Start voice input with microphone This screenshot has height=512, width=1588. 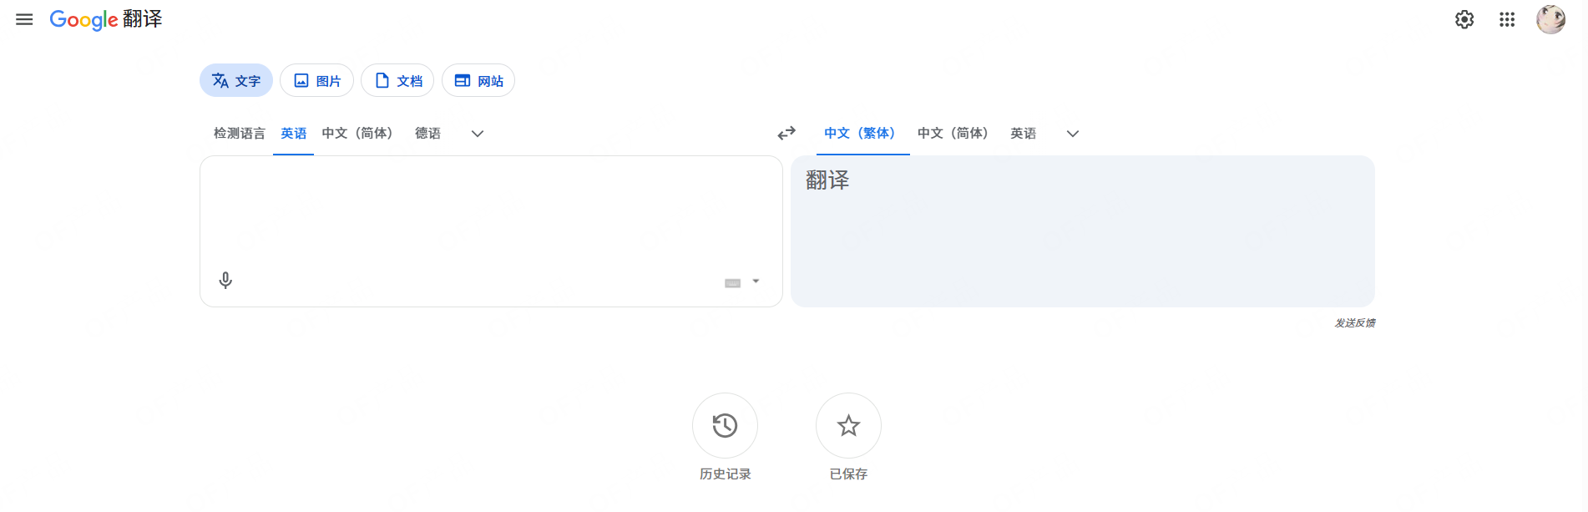coord(225,281)
